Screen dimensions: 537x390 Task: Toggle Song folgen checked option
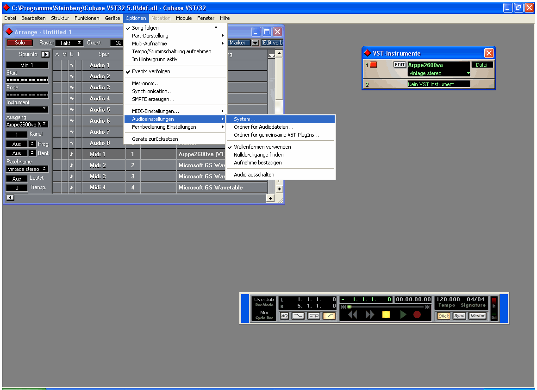click(175, 28)
